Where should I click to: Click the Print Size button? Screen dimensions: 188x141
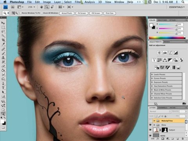110,13
